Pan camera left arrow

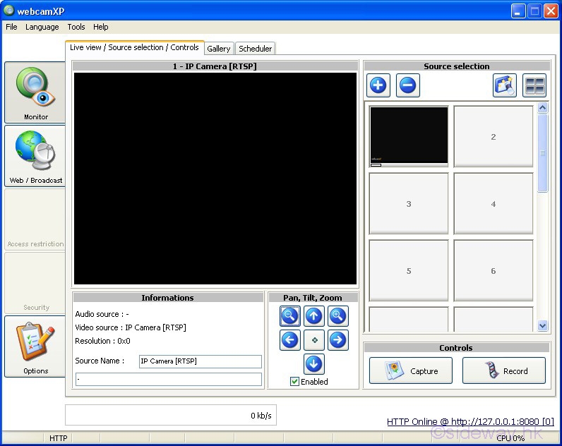click(289, 340)
